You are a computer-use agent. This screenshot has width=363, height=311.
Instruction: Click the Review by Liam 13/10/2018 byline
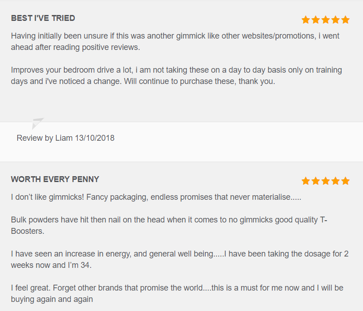point(66,138)
